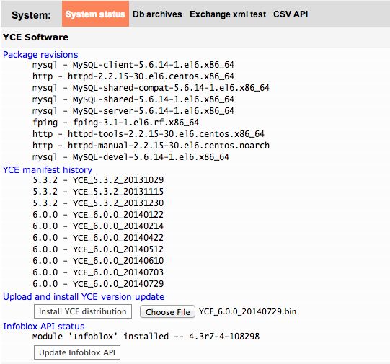The height and width of the screenshot is (364, 390).
Task: Select the MySQL-client-5.6.14-1.el6.x86_64 line
Action: (x=133, y=65)
